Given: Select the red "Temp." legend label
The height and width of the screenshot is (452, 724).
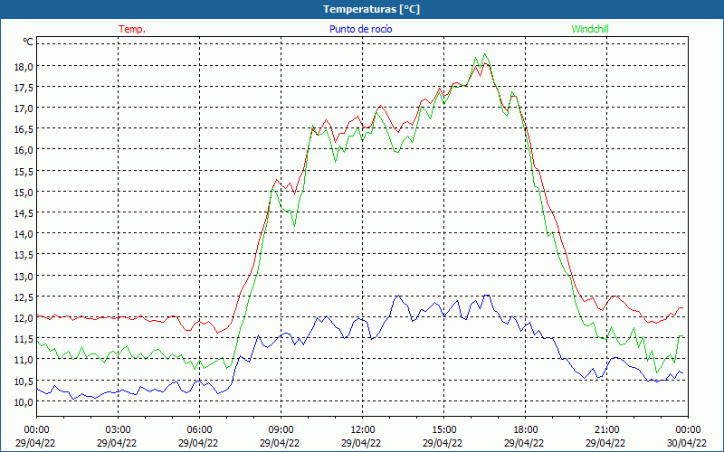Looking at the screenshot, I should [x=132, y=29].
